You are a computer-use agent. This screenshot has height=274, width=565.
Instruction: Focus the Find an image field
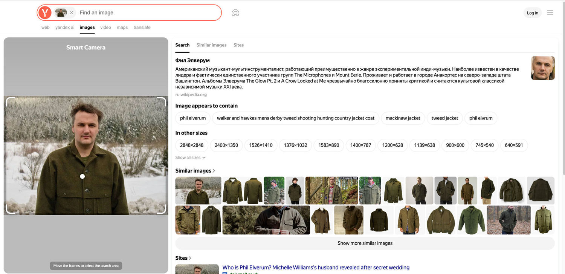(x=149, y=13)
